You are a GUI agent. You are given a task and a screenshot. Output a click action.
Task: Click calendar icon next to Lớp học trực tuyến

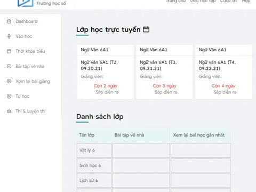point(146,29)
